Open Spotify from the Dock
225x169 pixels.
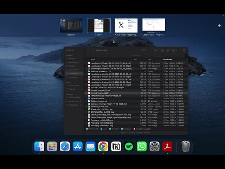[x=129, y=146]
